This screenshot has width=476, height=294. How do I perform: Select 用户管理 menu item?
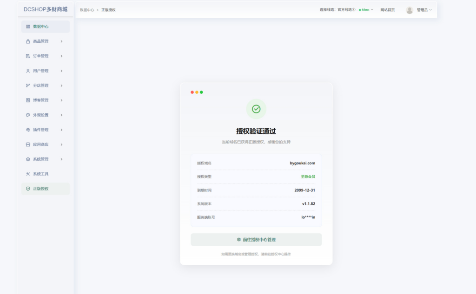coord(46,71)
